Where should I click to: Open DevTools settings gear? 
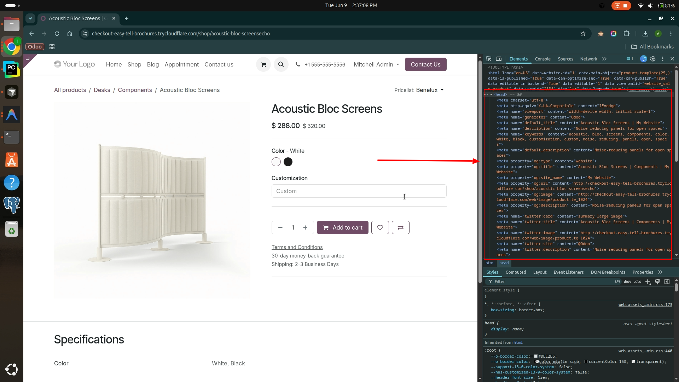653,59
